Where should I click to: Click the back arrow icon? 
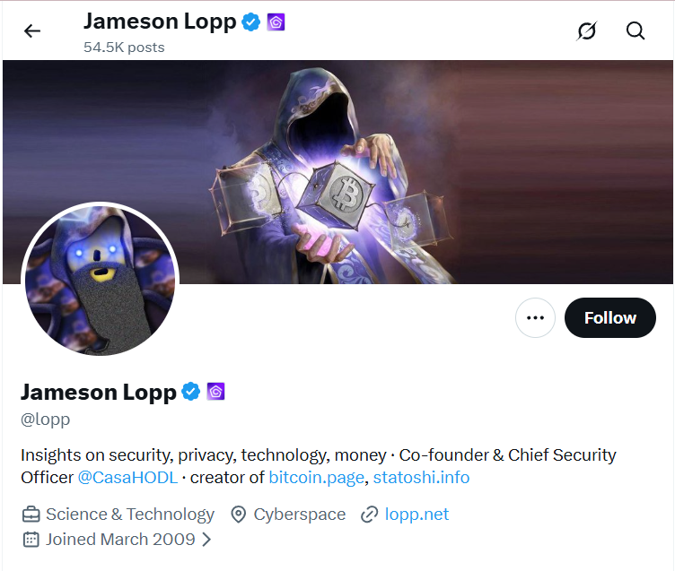click(31, 31)
